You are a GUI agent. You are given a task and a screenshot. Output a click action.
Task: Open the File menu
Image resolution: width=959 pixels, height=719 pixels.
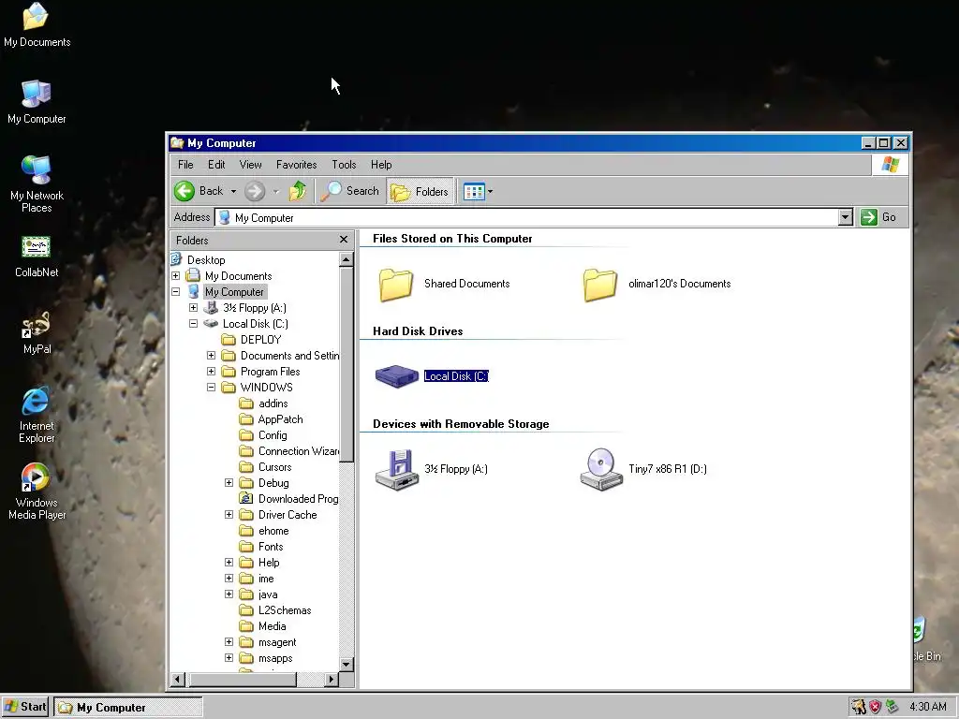click(x=185, y=165)
